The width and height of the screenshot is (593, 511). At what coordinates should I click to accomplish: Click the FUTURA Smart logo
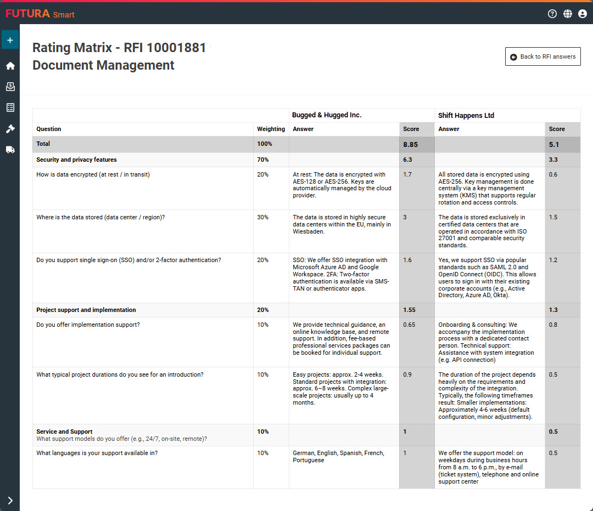(x=40, y=14)
